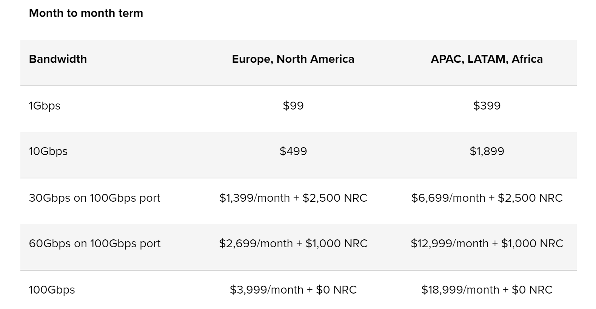Viewport: 596px width, 309px height.
Task: Click the Month to month term heading
Action: (x=86, y=13)
